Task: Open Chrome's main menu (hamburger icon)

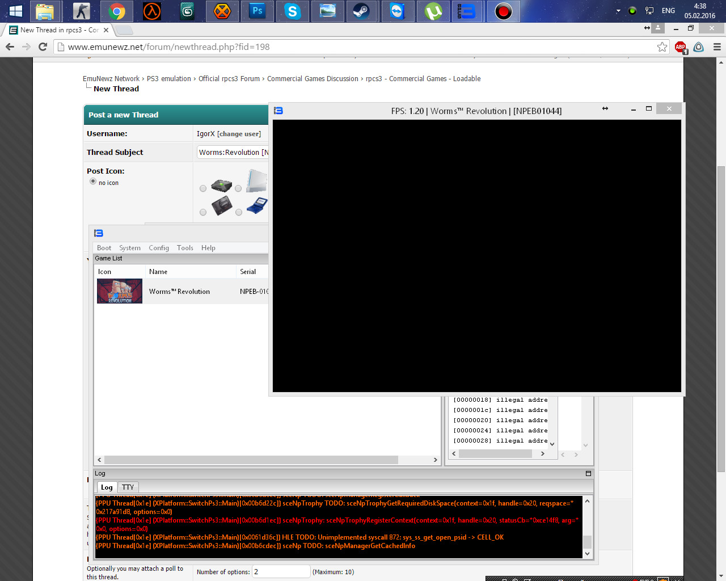Action: point(717,47)
